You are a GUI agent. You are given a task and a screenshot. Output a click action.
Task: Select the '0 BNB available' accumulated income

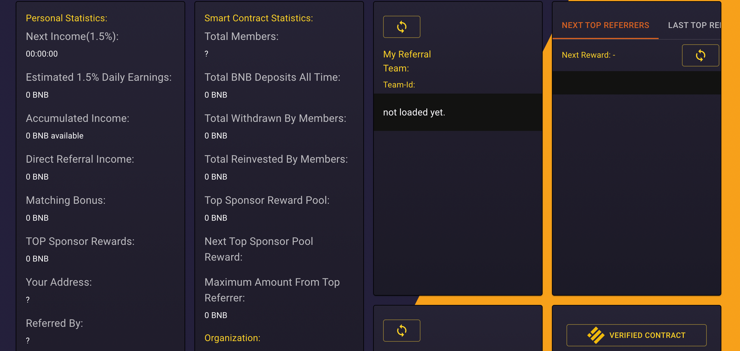(55, 136)
